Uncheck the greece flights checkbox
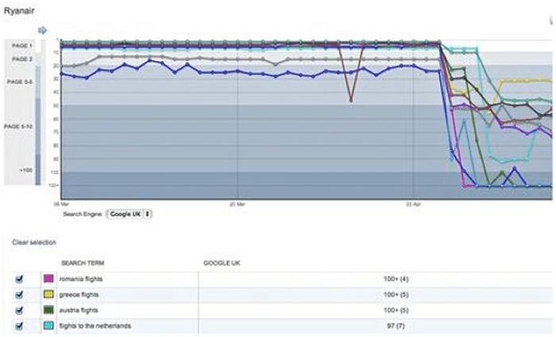Viewport: 556px width, 337px height. pos(19,294)
